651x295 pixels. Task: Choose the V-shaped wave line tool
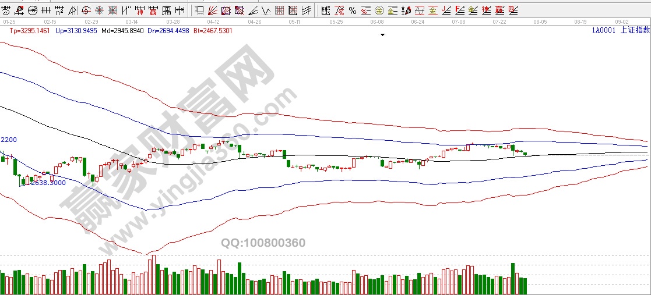click(265, 10)
